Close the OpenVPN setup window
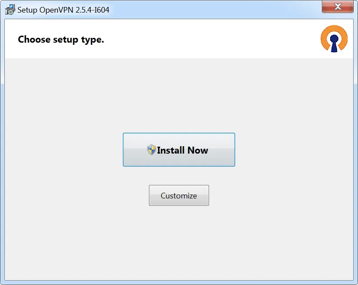358x285 pixels. click(x=338, y=7)
